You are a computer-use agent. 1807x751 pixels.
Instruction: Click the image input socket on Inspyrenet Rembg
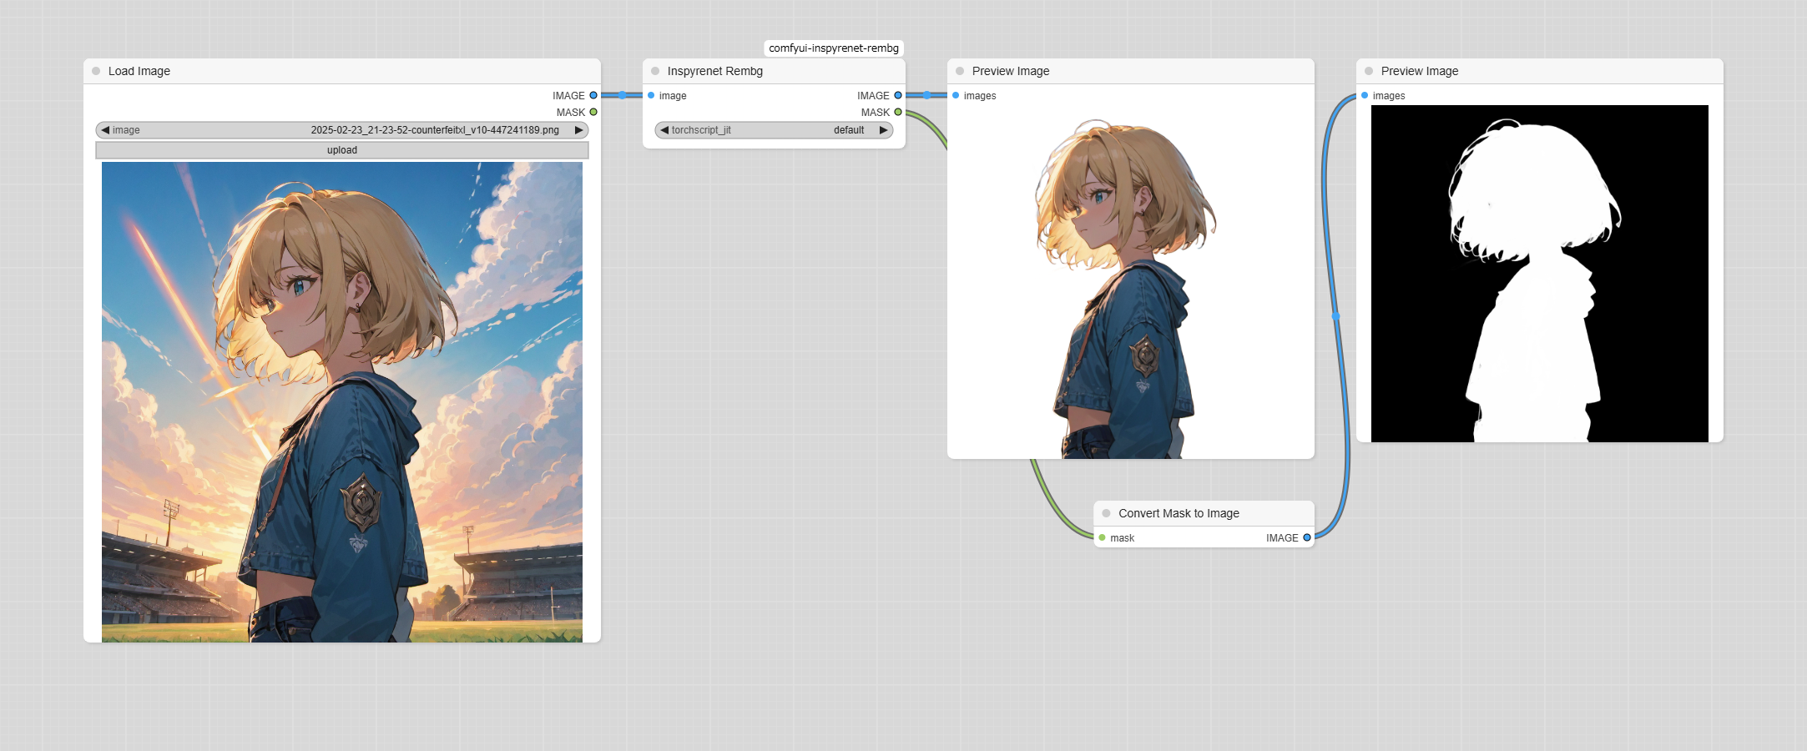(653, 95)
